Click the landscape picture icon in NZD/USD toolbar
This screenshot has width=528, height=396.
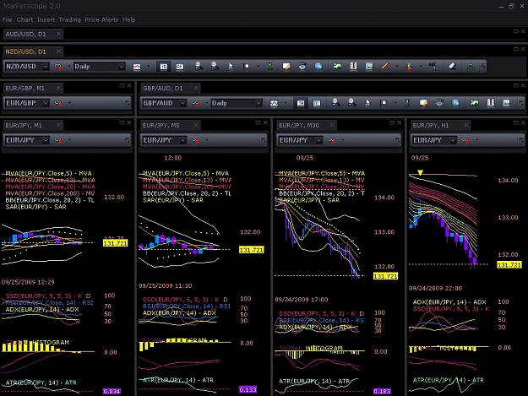click(x=337, y=66)
